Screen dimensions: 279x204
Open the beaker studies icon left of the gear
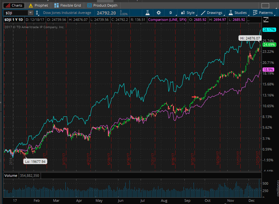(x=148, y=13)
